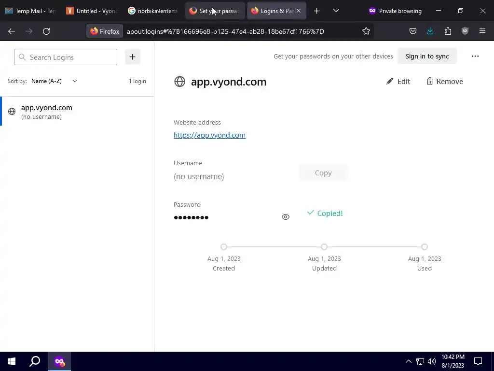Viewport: 494px width, 371px height.
Task: Open the network status tray icon
Action: click(420, 361)
